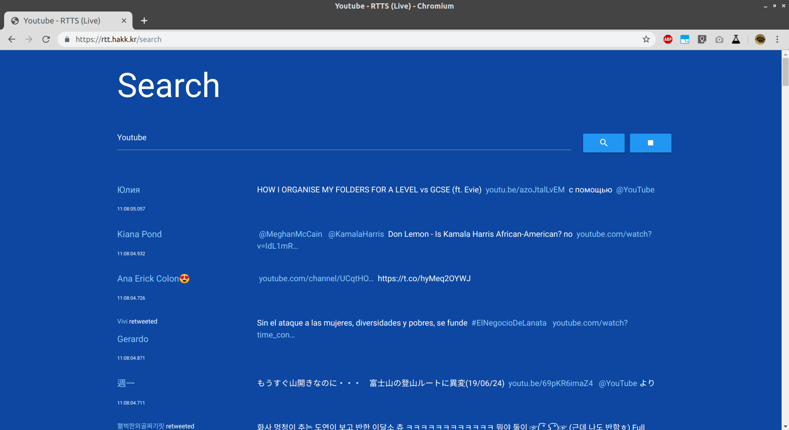Open the Korean-named retweeter link
The width and height of the screenshot is (789, 430).
tap(141, 426)
